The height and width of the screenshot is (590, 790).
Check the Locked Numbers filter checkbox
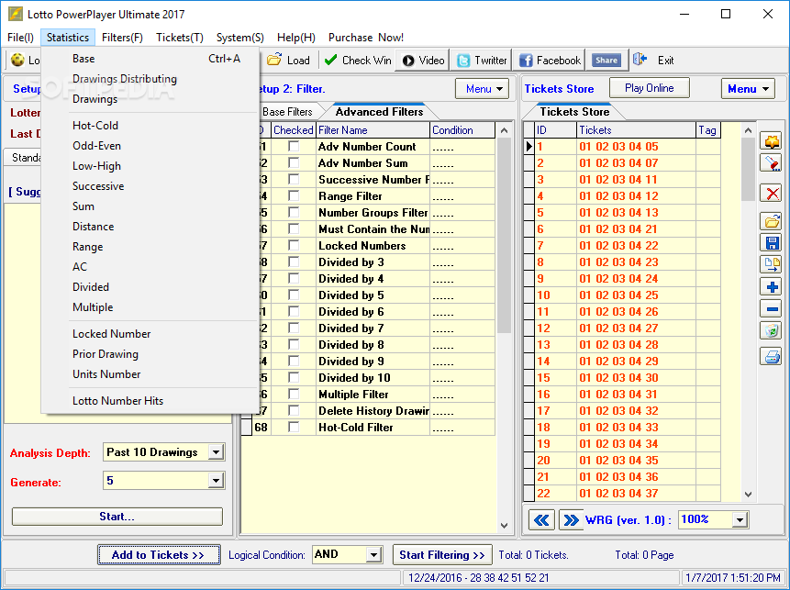(x=294, y=245)
